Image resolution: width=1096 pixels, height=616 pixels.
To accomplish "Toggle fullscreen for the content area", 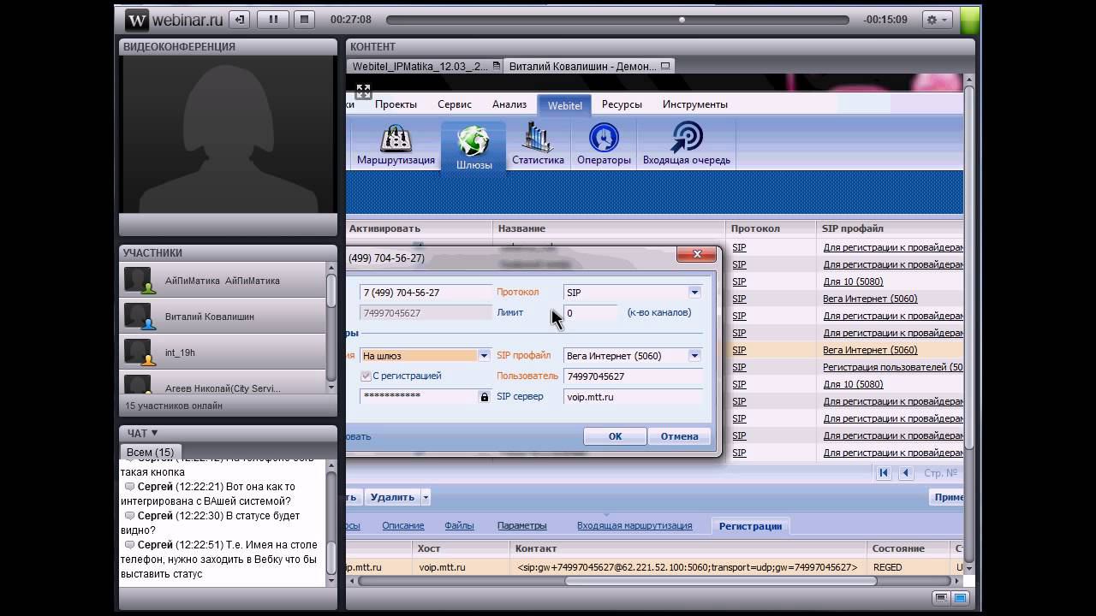I will (x=363, y=91).
